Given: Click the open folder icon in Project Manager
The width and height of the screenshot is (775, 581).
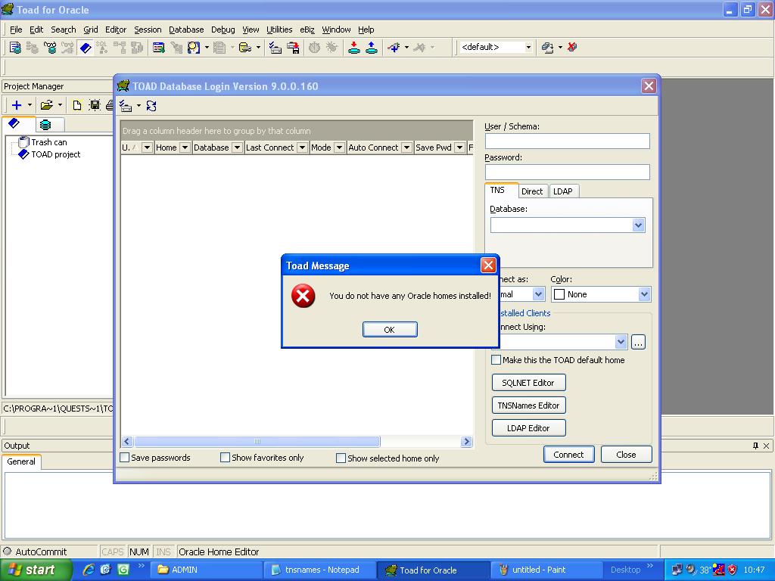Looking at the screenshot, I should (x=46, y=104).
